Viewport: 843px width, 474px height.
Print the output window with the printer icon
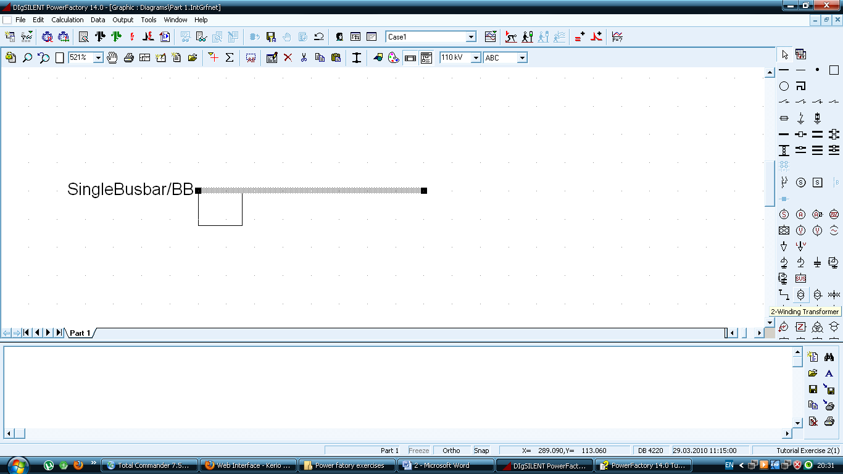coord(829,422)
